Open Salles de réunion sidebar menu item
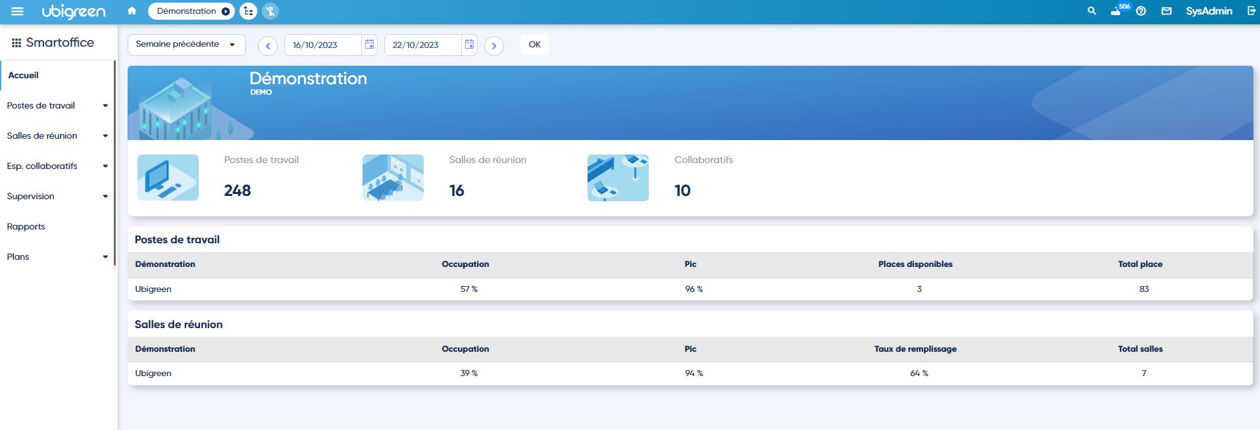This screenshot has height=430, width=1260. click(42, 136)
